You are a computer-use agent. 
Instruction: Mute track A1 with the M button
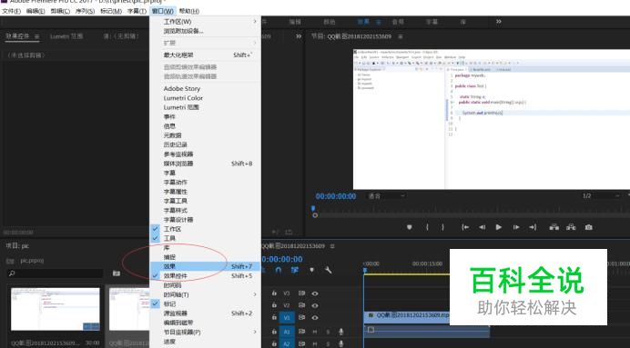pyautogui.click(x=315, y=332)
